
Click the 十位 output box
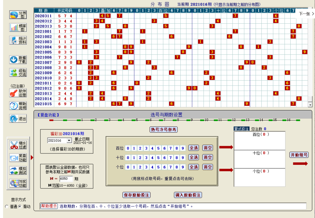click(260, 159)
